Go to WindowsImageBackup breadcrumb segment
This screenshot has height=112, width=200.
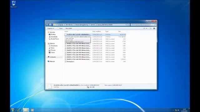tap(82, 25)
